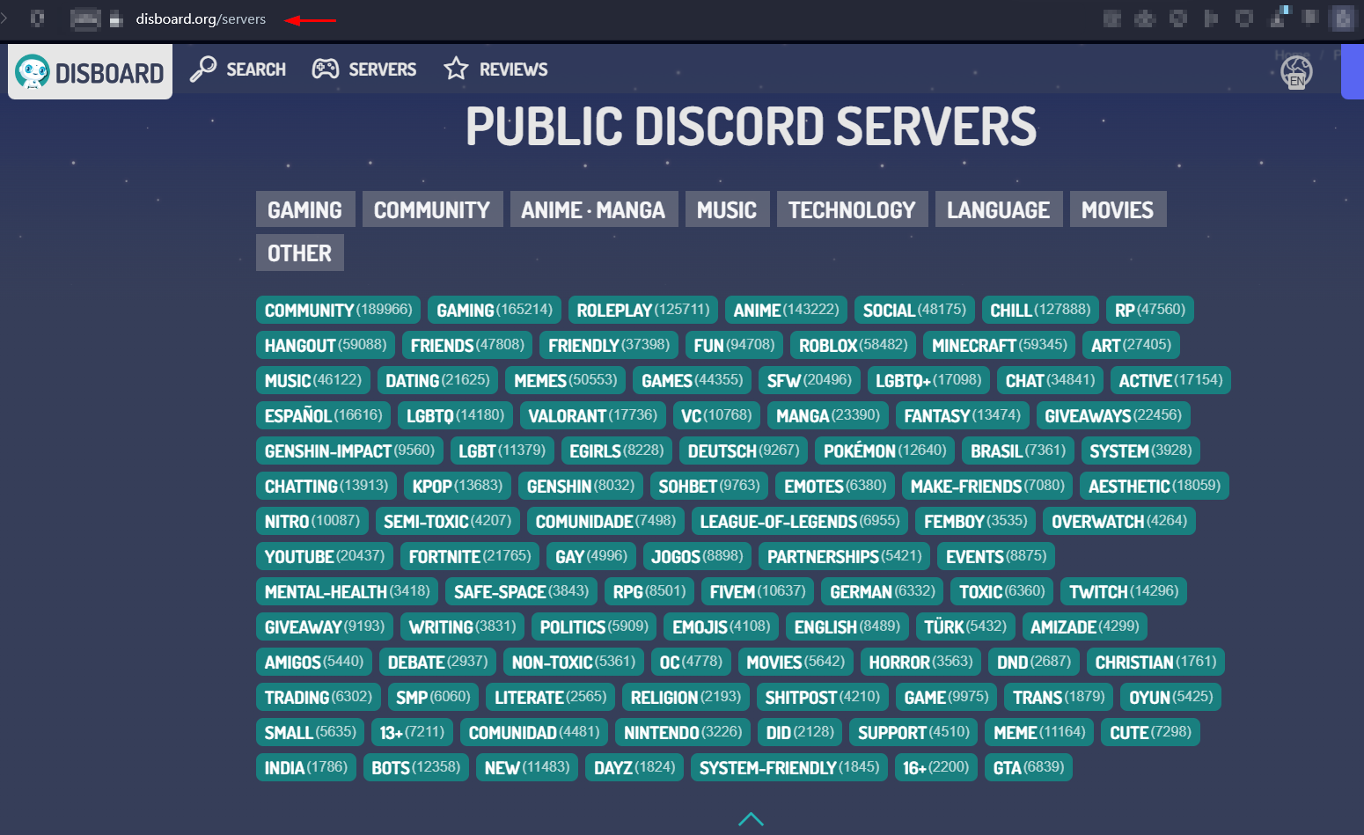Open the TWITCH tag
Image resolution: width=1364 pixels, height=835 pixels.
(1124, 591)
